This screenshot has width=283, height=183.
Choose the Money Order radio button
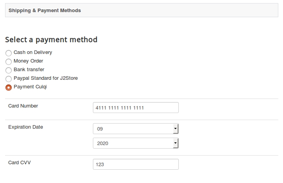point(9,61)
